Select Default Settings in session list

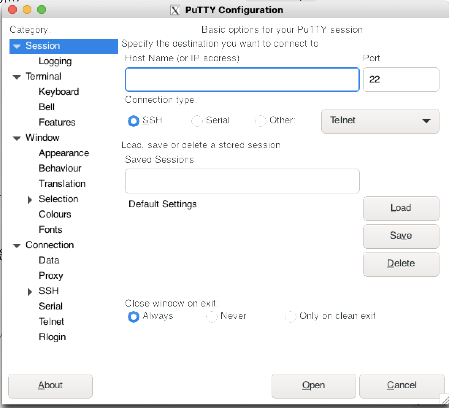pos(163,204)
